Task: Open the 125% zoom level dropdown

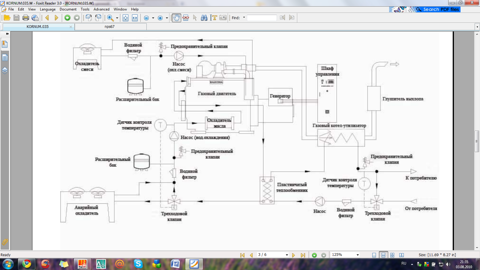Action: [358, 255]
